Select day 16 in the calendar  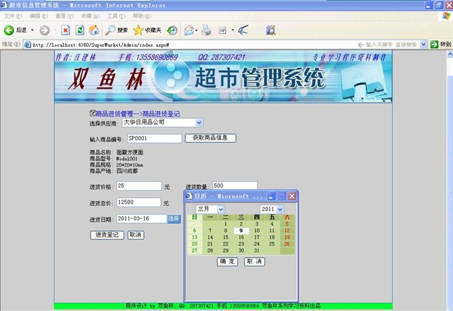pyautogui.click(x=241, y=237)
